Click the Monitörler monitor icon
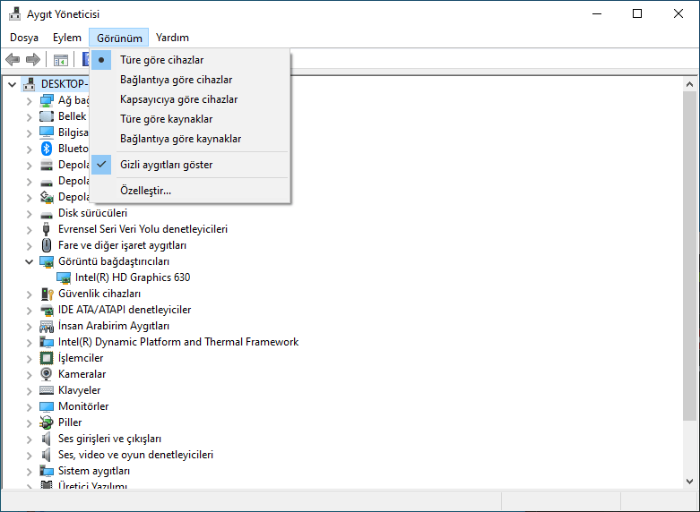This screenshot has height=512, width=700. coord(47,406)
